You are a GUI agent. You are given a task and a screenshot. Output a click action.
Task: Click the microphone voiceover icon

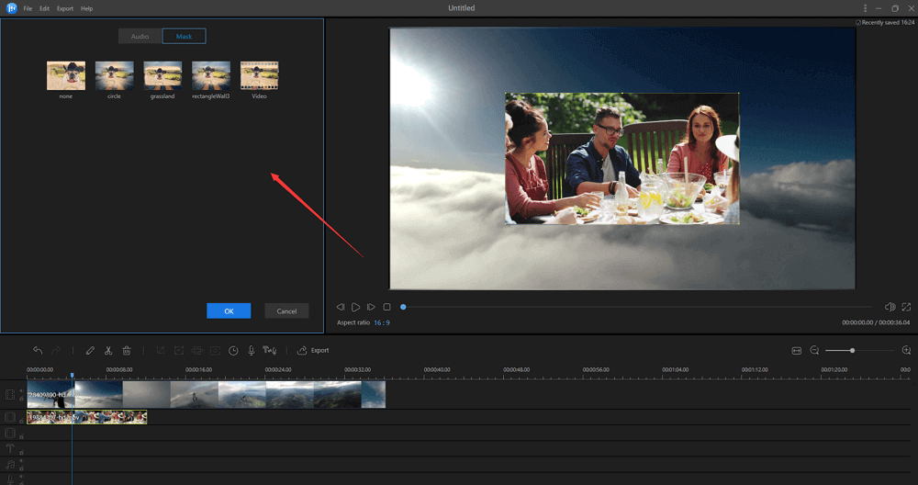[x=251, y=350]
